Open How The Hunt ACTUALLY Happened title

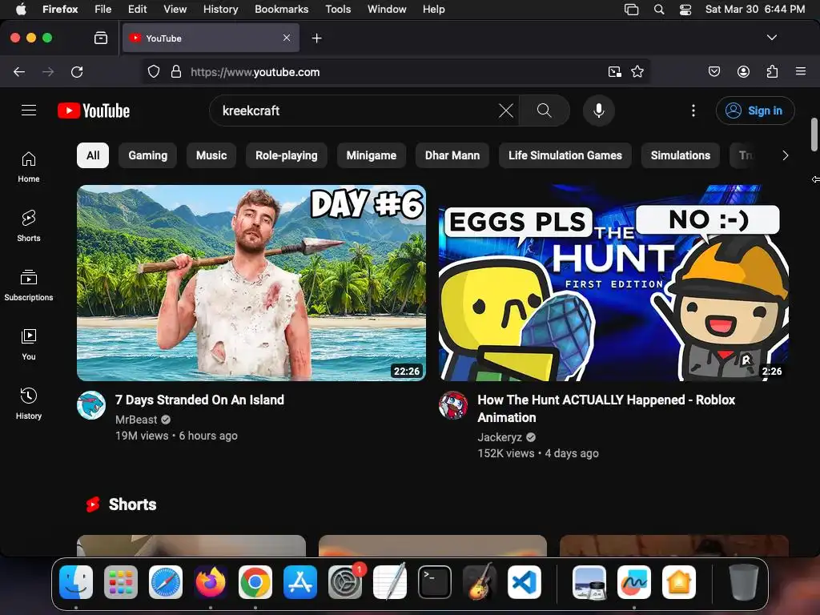click(606, 408)
